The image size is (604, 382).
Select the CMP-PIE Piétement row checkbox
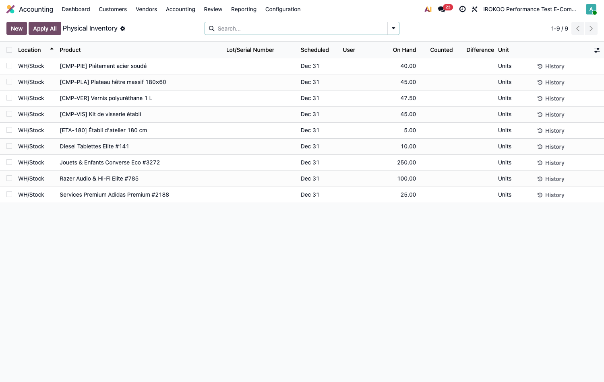9,66
